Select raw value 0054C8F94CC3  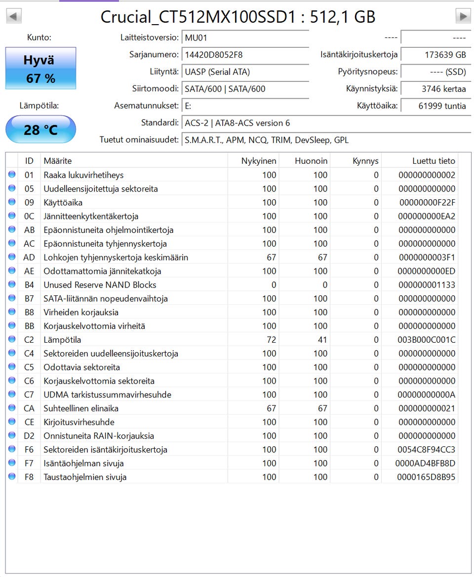tap(427, 449)
